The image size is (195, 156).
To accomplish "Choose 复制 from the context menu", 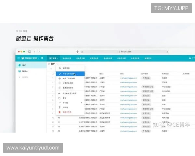I will (x=70, y=98).
